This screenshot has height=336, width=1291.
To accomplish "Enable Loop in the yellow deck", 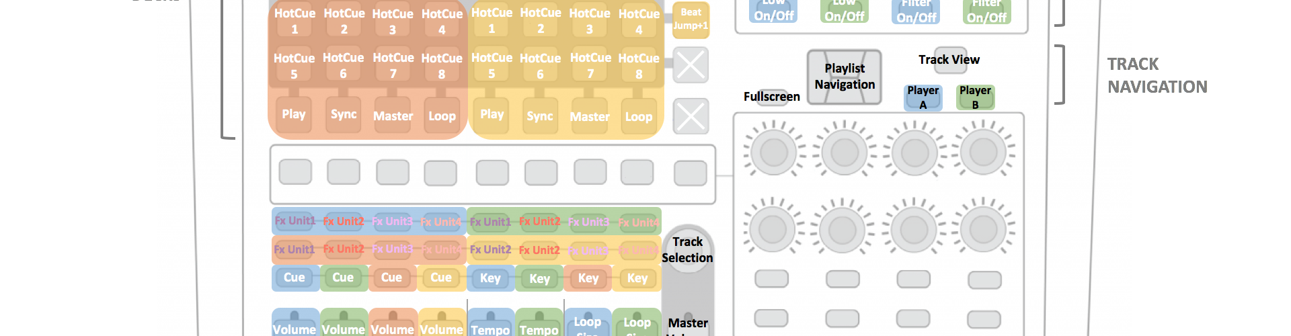I will [638, 116].
